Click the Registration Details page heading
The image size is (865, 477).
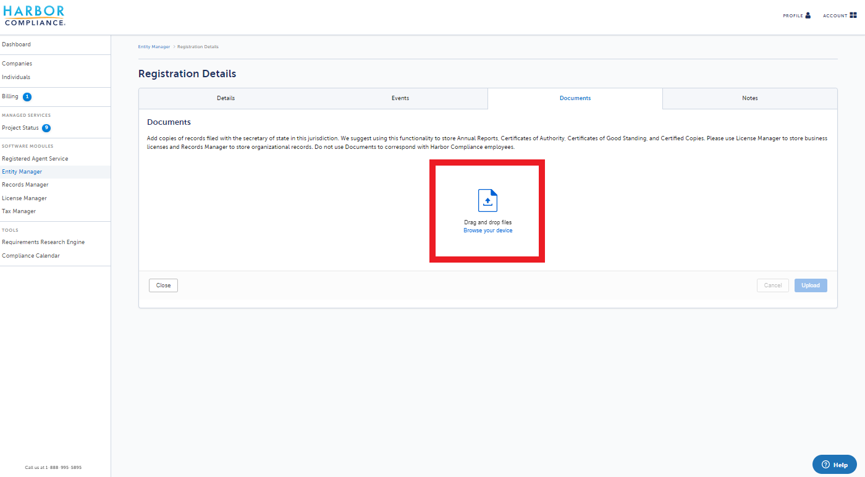187,74
